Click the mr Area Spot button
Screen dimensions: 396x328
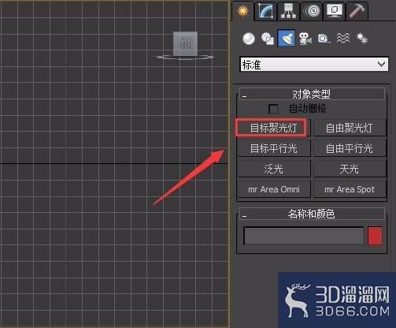pyautogui.click(x=350, y=189)
